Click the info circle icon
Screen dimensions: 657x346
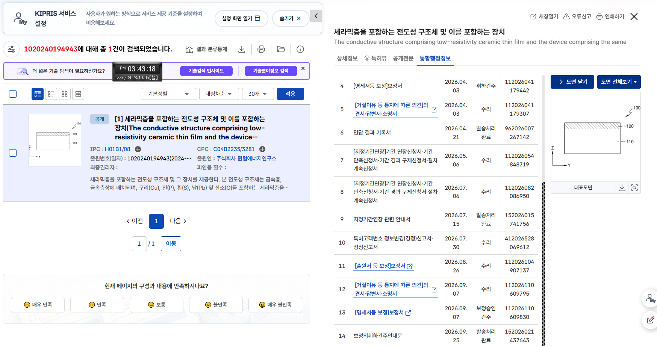point(300,49)
